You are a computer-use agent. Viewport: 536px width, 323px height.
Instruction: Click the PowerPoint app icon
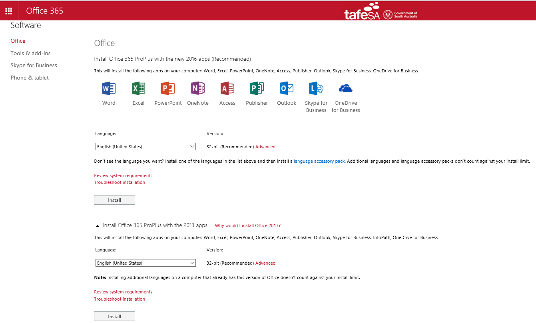[168, 88]
